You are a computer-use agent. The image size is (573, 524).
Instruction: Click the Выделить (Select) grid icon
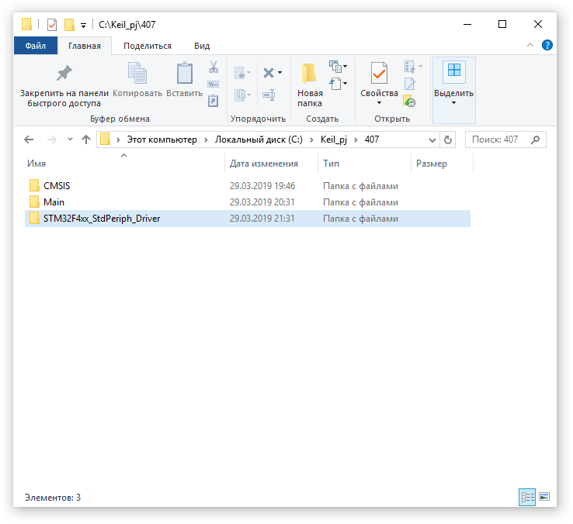454,71
